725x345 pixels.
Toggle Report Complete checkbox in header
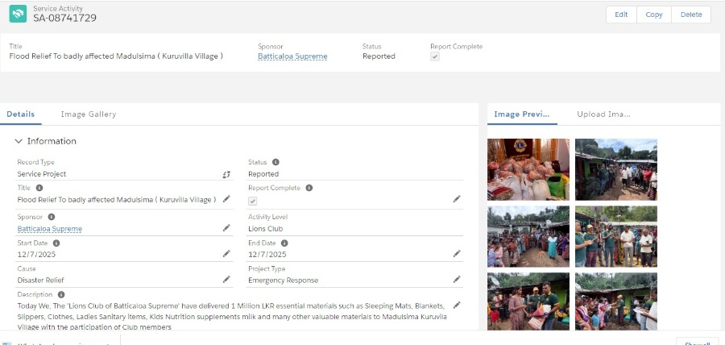[x=435, y=56]
